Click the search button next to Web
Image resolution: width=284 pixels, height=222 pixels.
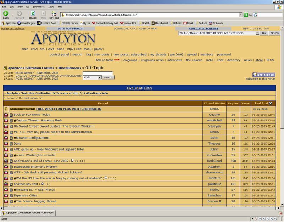coord(108,77)
